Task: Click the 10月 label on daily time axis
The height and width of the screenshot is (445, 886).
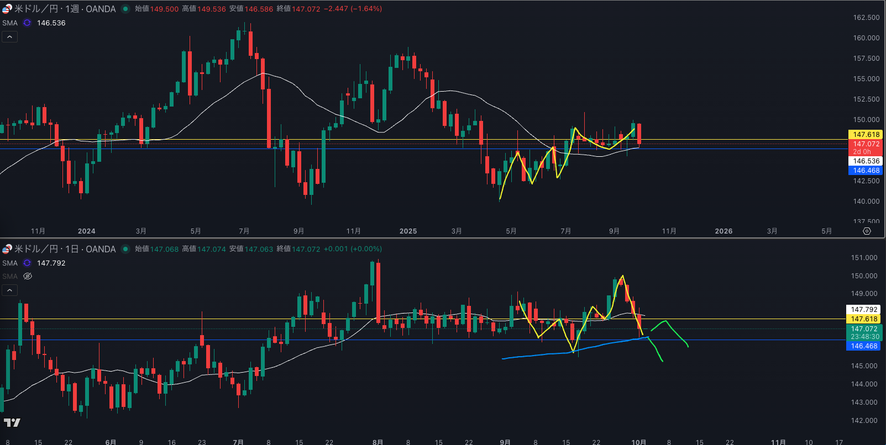Action: 638,442
